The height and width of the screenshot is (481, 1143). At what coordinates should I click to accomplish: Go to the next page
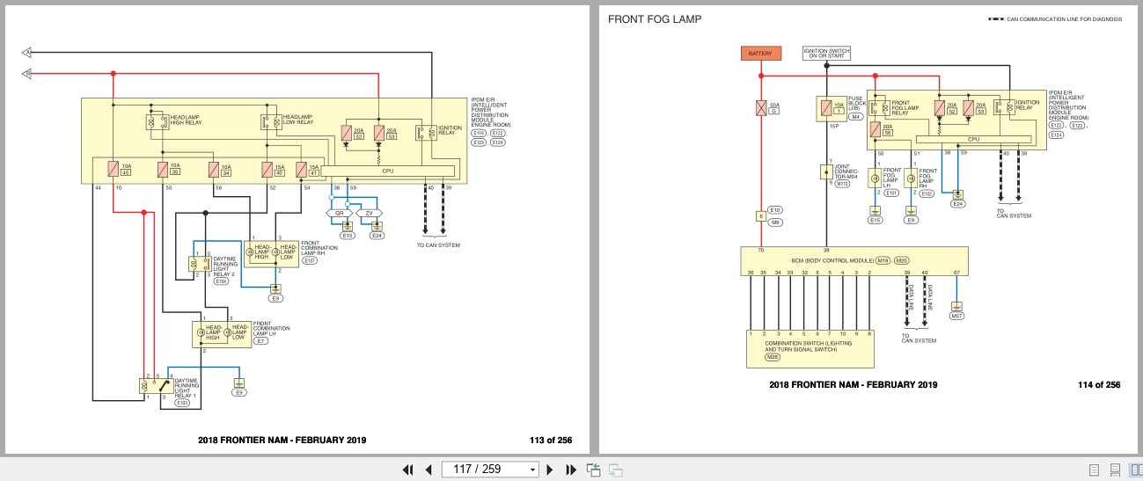552,470
